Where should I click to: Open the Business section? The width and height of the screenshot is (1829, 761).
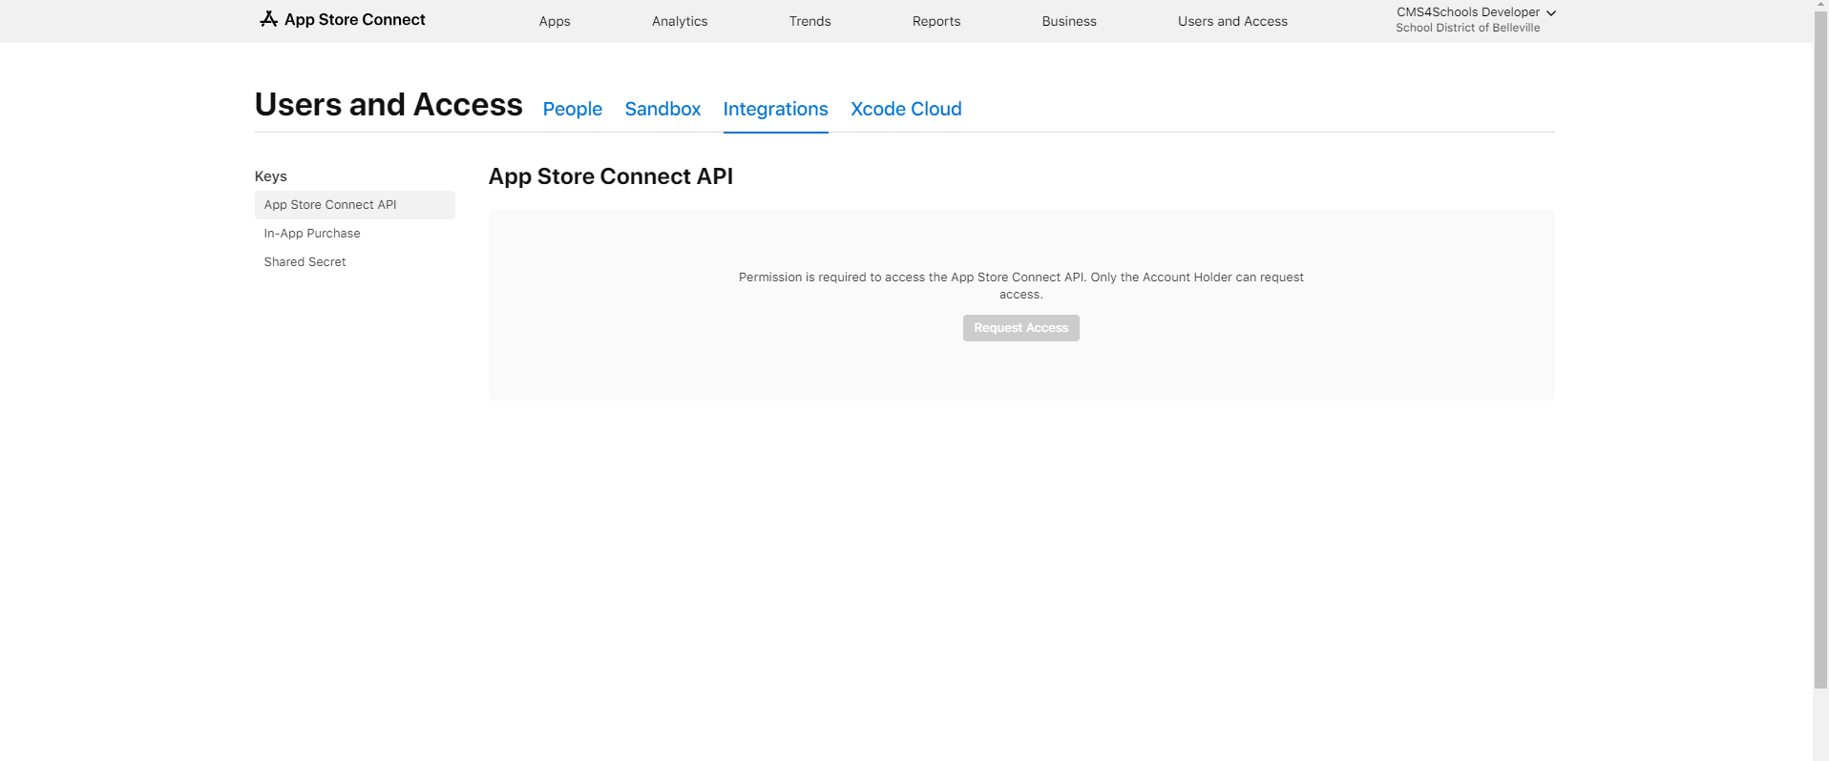(x=1069, y=21)
